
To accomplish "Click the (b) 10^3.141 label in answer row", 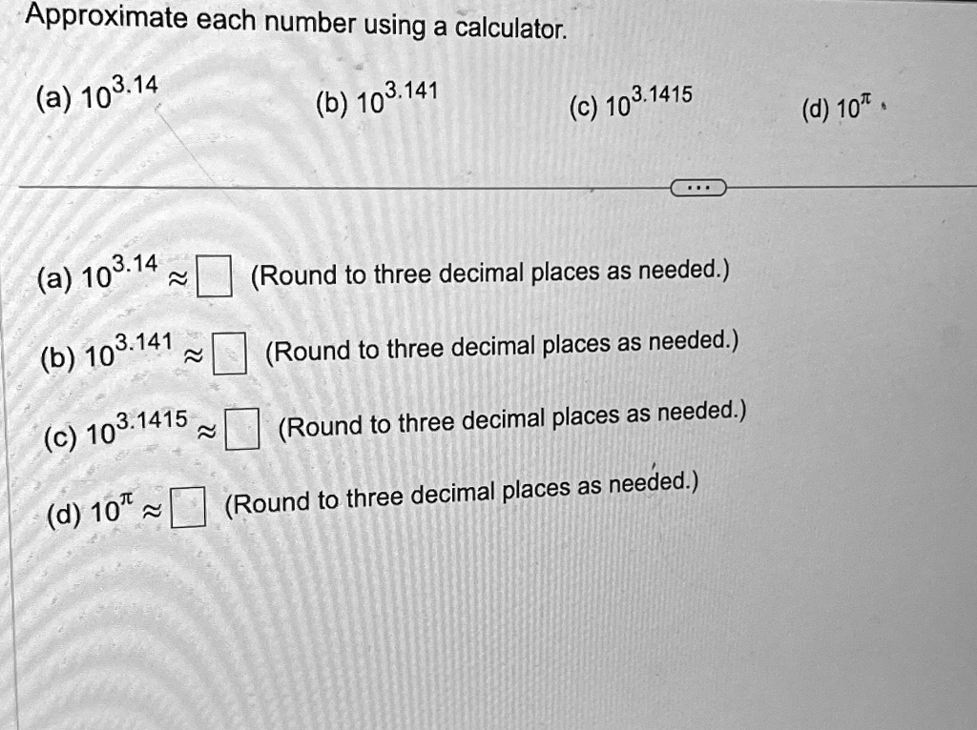I will point(107,352).
